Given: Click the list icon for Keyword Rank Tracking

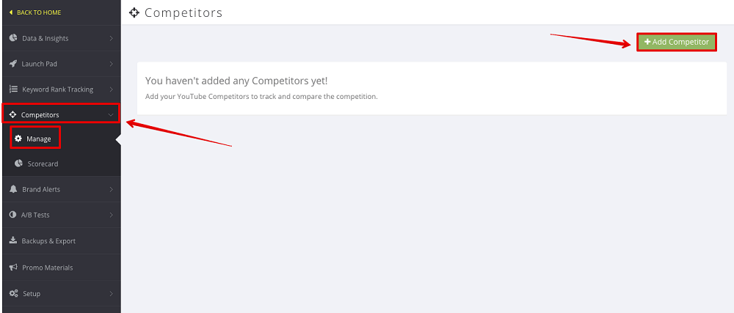Looking at the screenshot, I should pyautogui.click(x=13, y=89).
